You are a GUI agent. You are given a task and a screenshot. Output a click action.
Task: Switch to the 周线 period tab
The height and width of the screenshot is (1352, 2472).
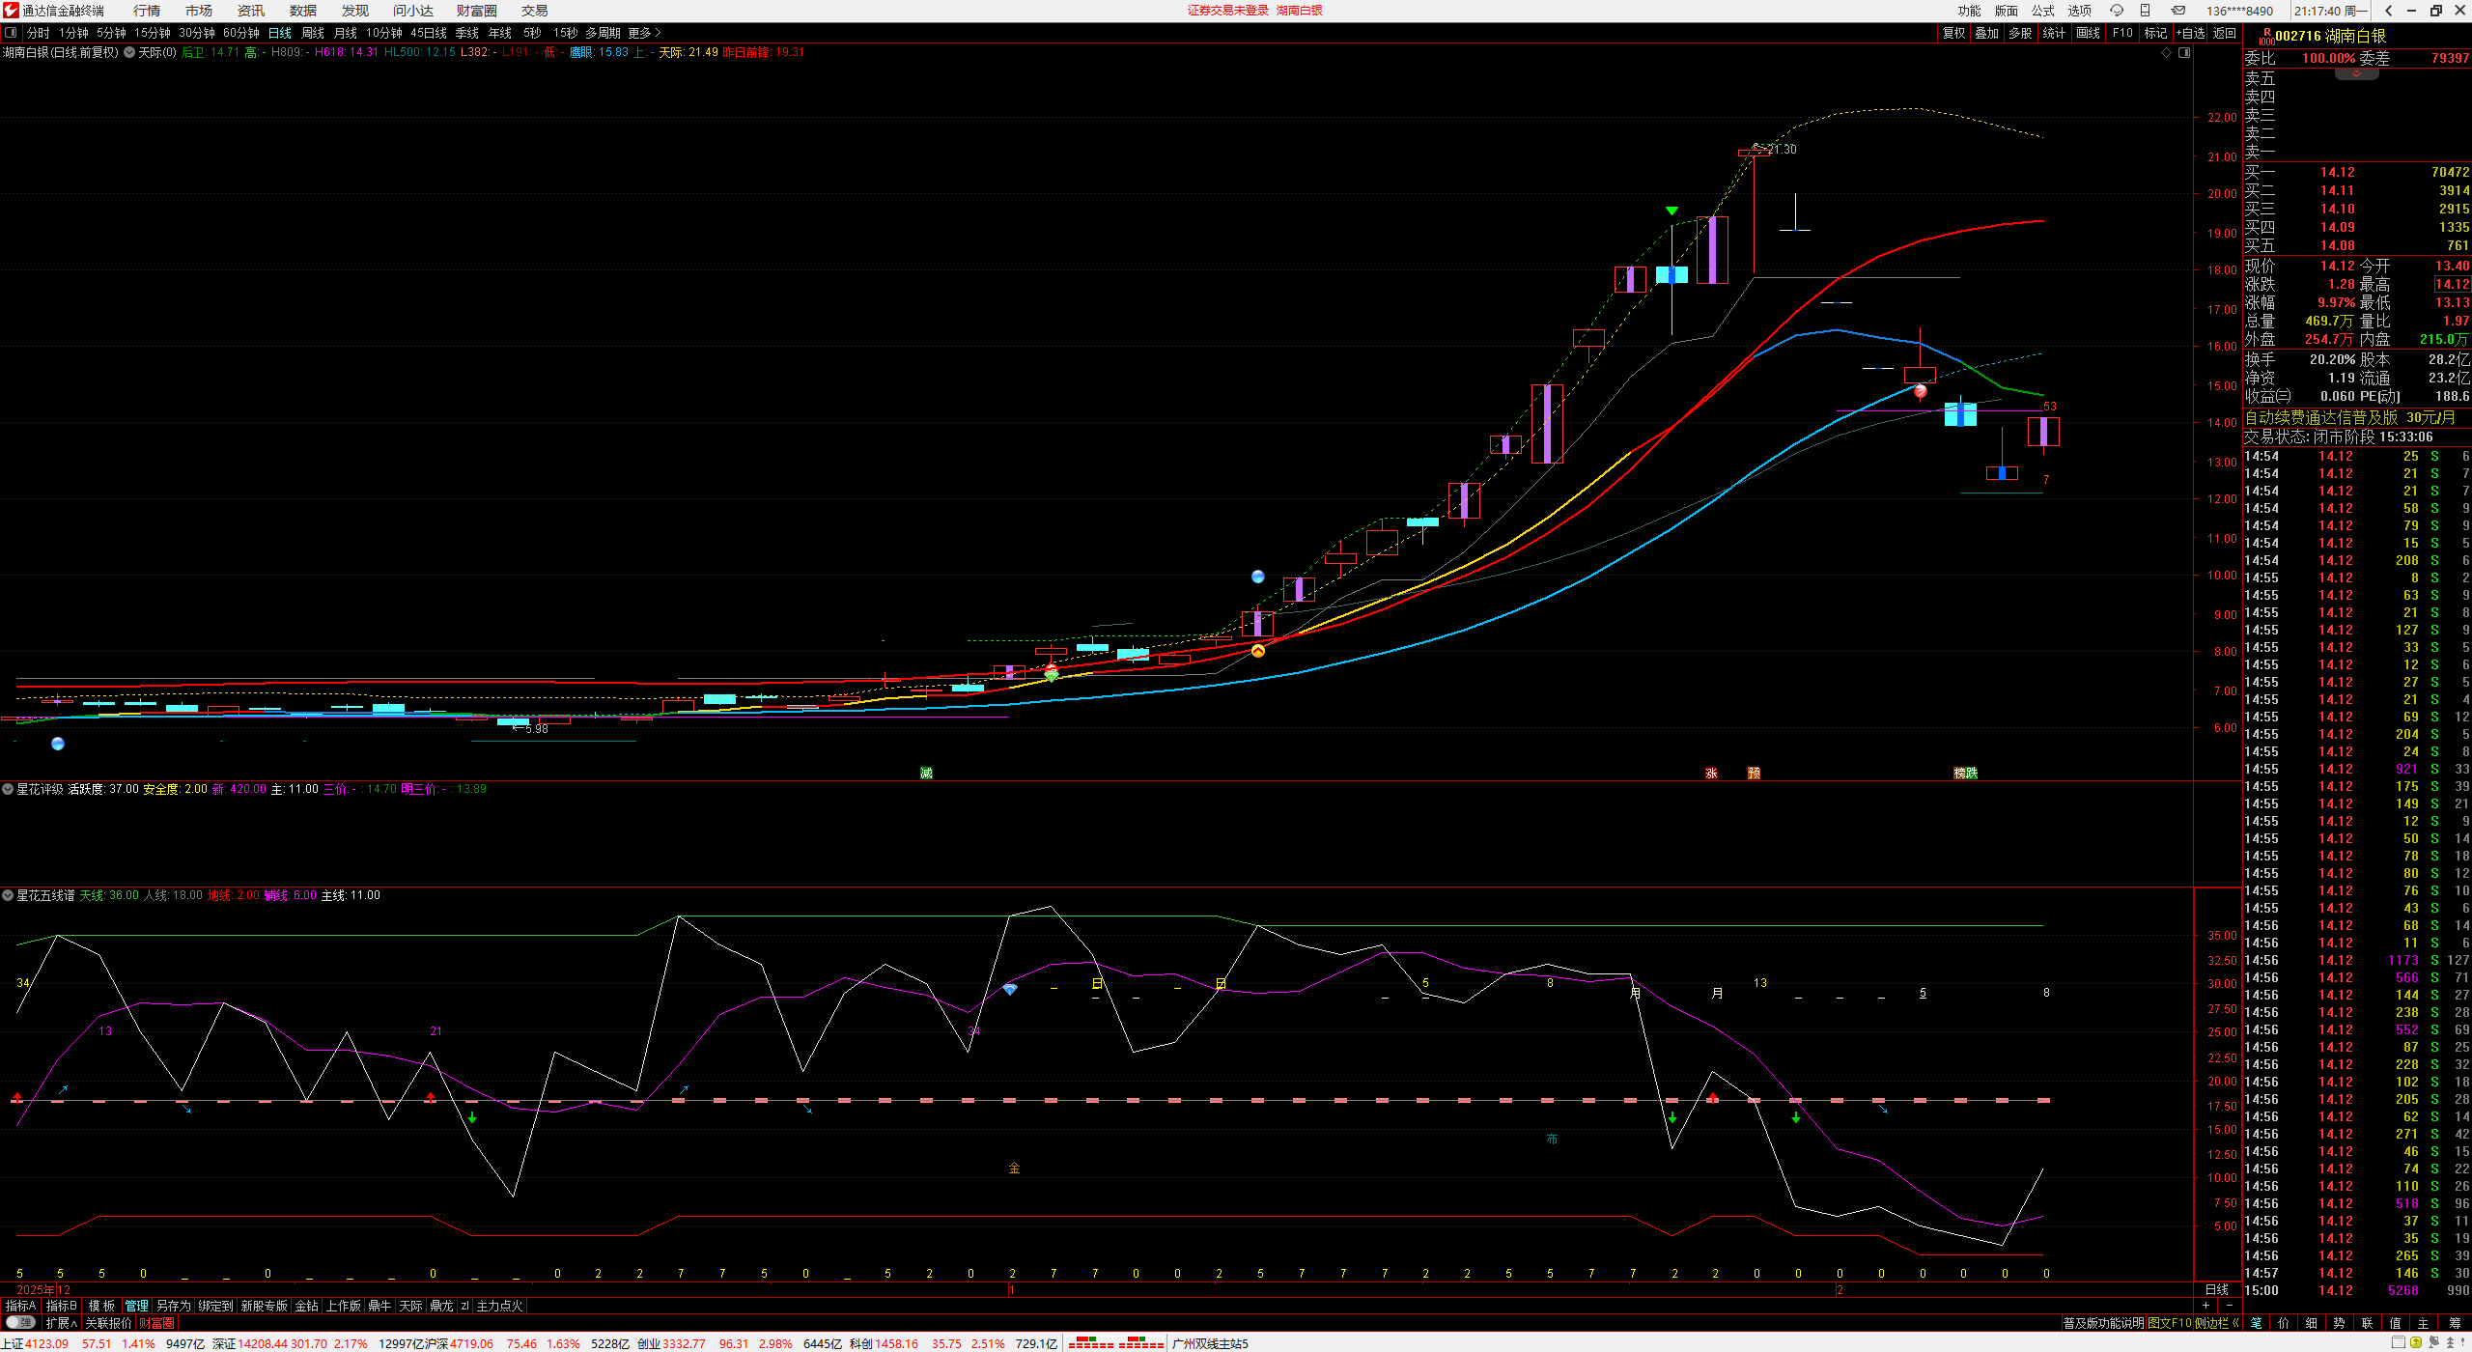click(313, 33)
